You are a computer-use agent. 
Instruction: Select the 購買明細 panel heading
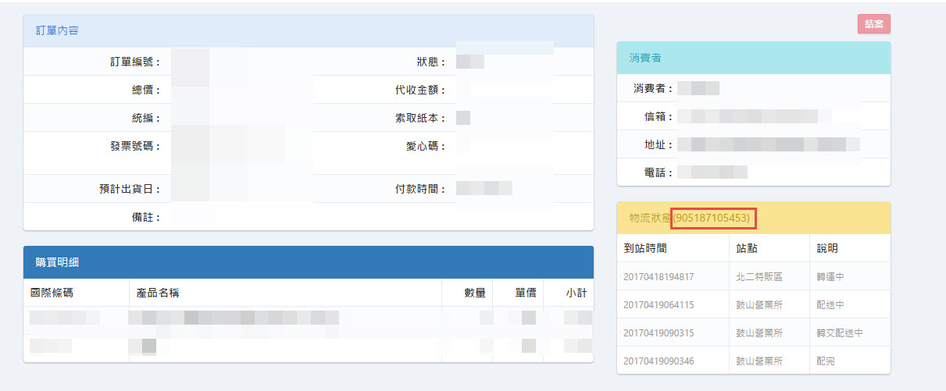(x=309, y=262)
